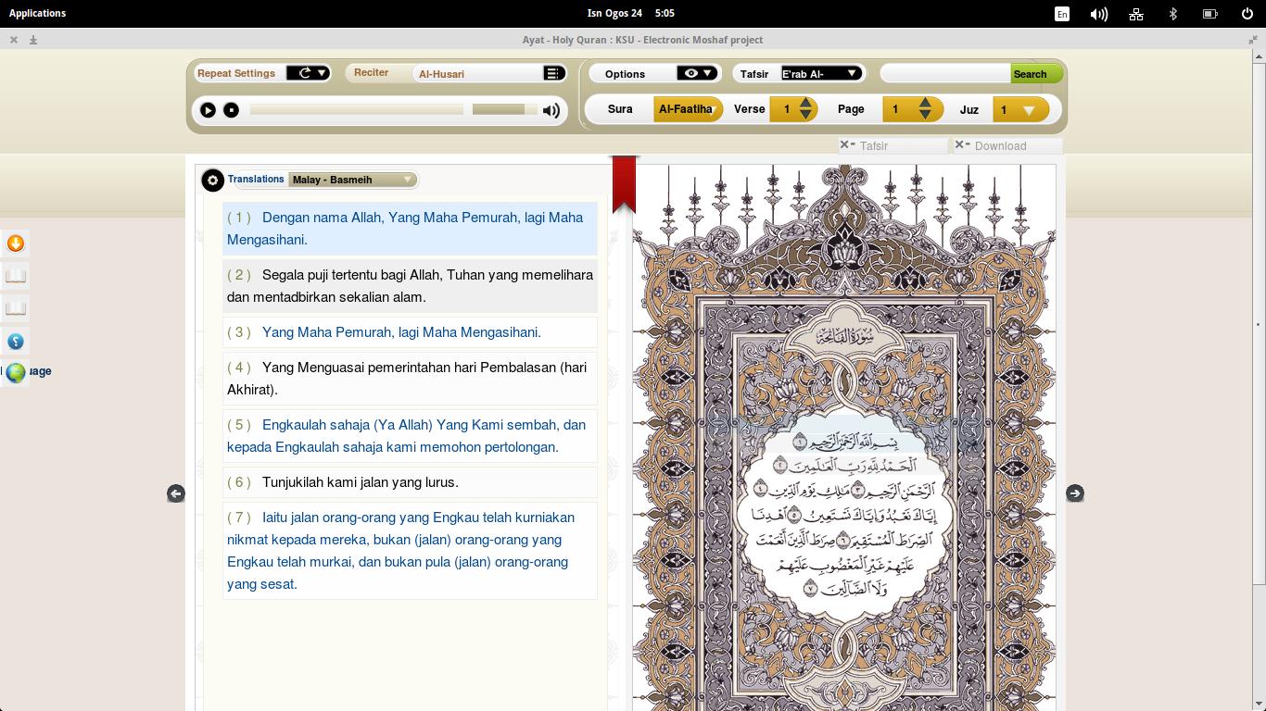Play the recitation audio
The height and width of the screenshot is (711, 1266).
[208, 110]
